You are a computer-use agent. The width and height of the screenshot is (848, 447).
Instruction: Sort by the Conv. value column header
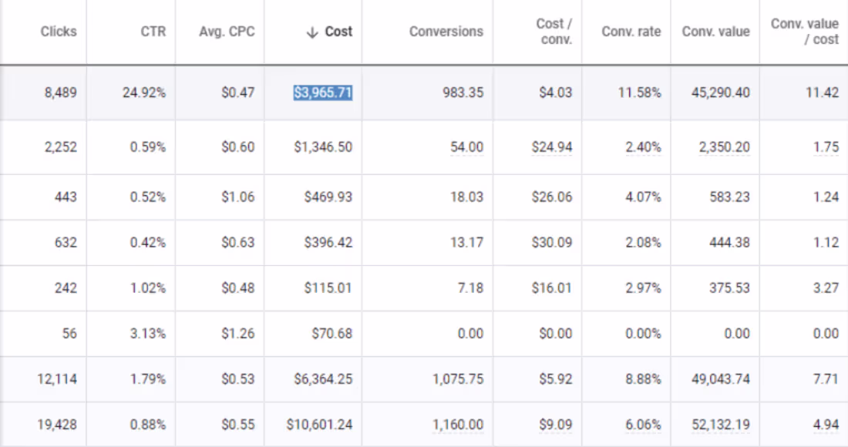pos(715,32)
